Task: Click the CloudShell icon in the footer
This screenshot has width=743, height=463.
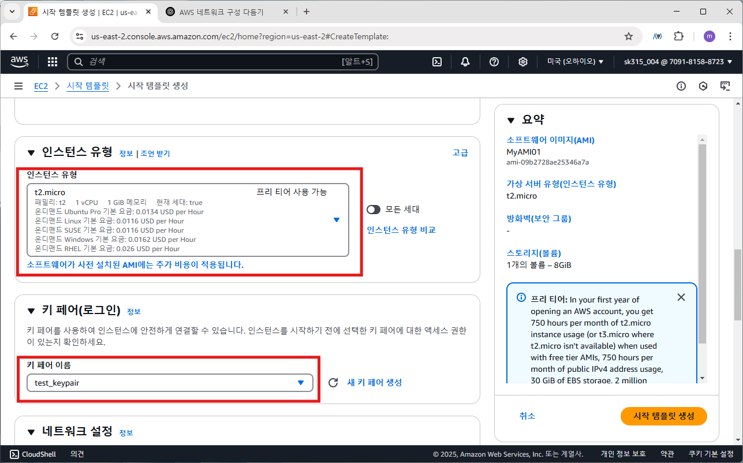Action: [x=15, y=454]
